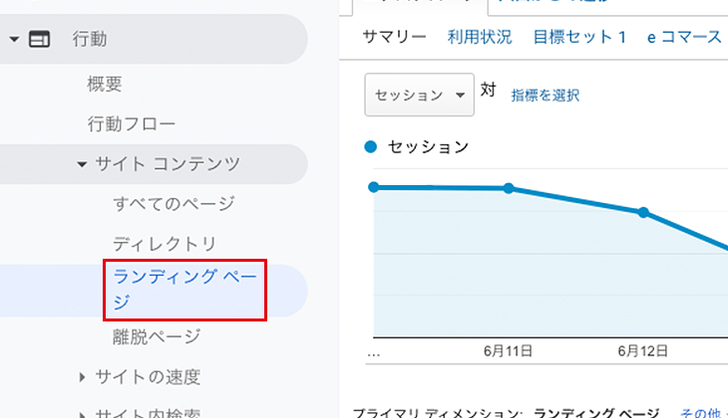Open the 離脱ページ report
Image resolution: width=728 pixels, height=418 pixels.
click(157, 337)
